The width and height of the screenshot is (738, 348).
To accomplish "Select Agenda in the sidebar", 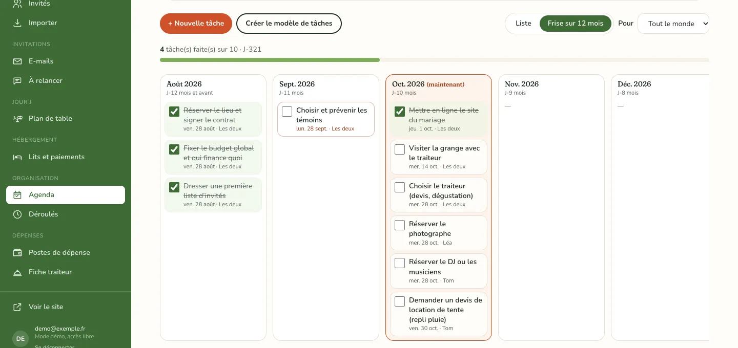I will [x=66, y=195].
